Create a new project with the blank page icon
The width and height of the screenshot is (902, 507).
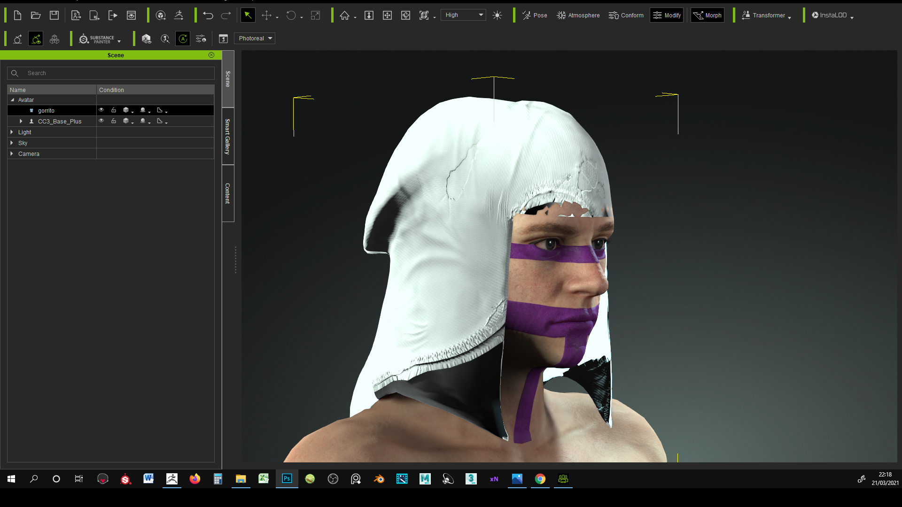(17, 15)
